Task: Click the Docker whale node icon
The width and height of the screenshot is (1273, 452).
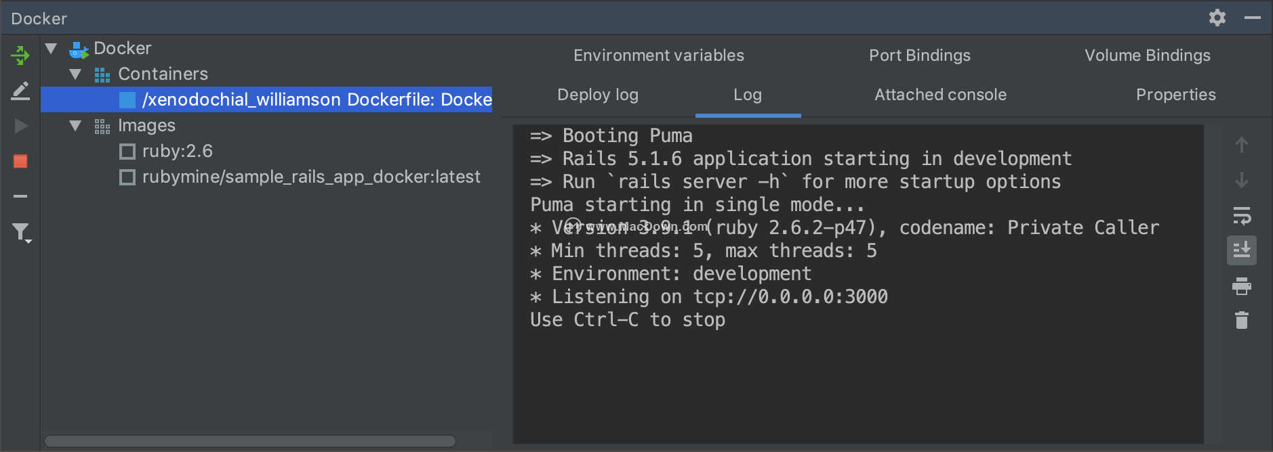Action: coord(79,49)
